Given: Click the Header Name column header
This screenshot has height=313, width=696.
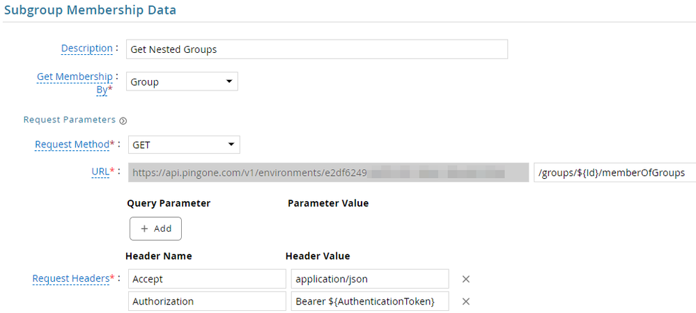Looking at the screenshot, I should tap(159, 256).
